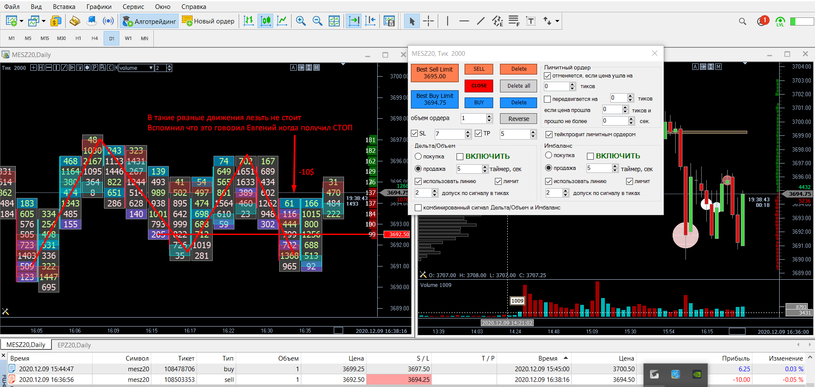Click the SL value input field
The image size is (815, 387).
point(450,134)
